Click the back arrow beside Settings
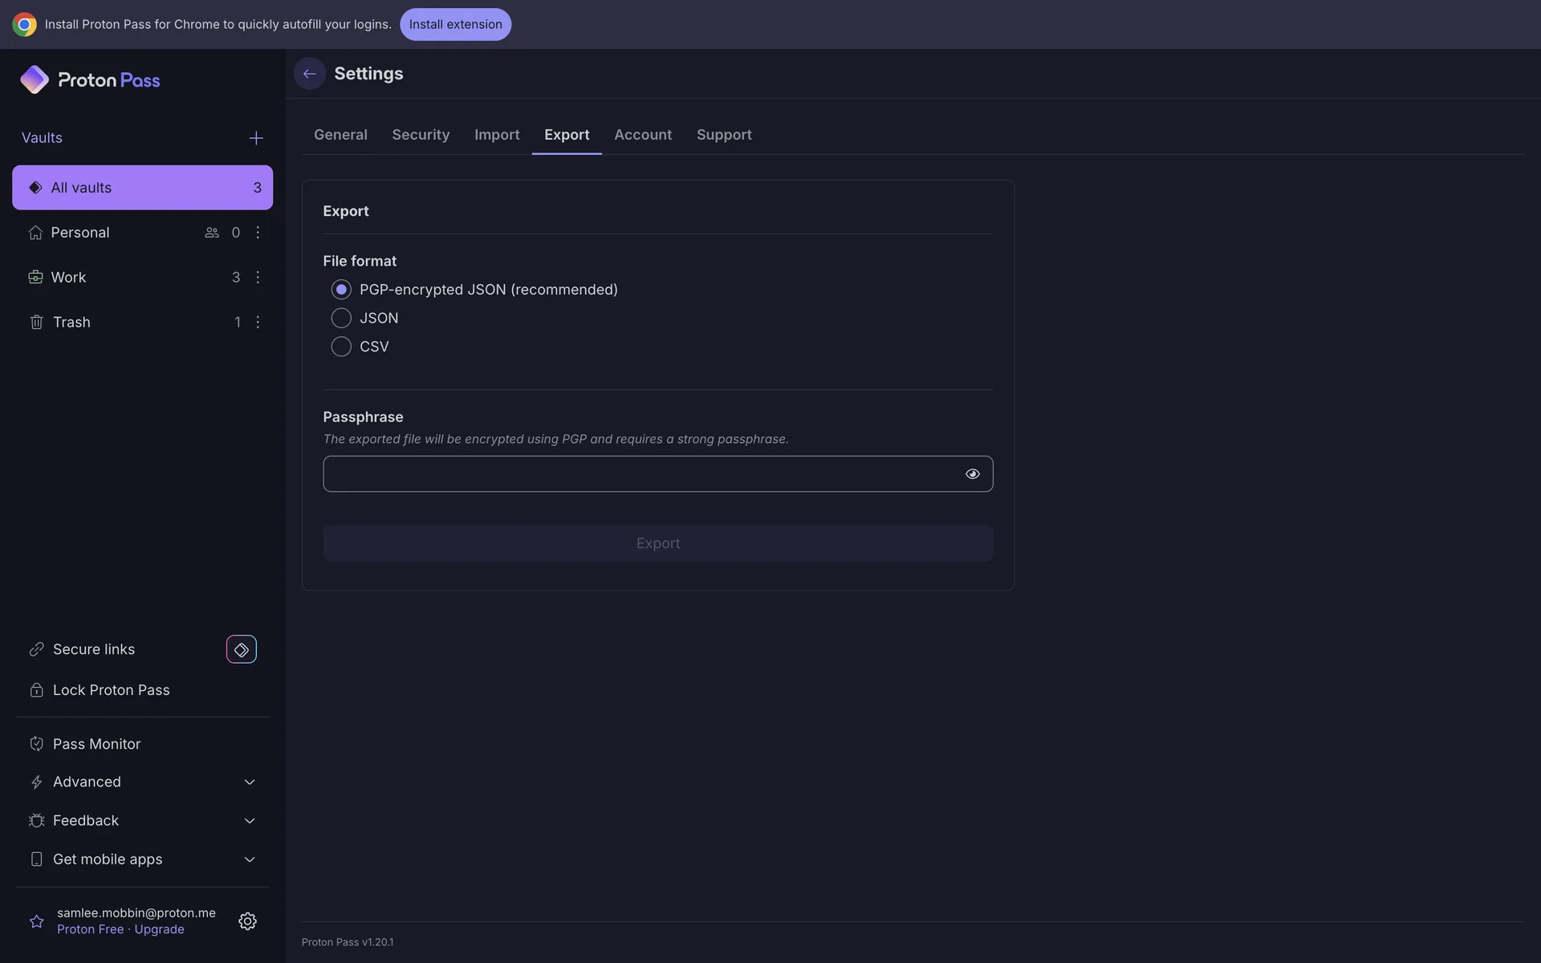 coord(309,74)
